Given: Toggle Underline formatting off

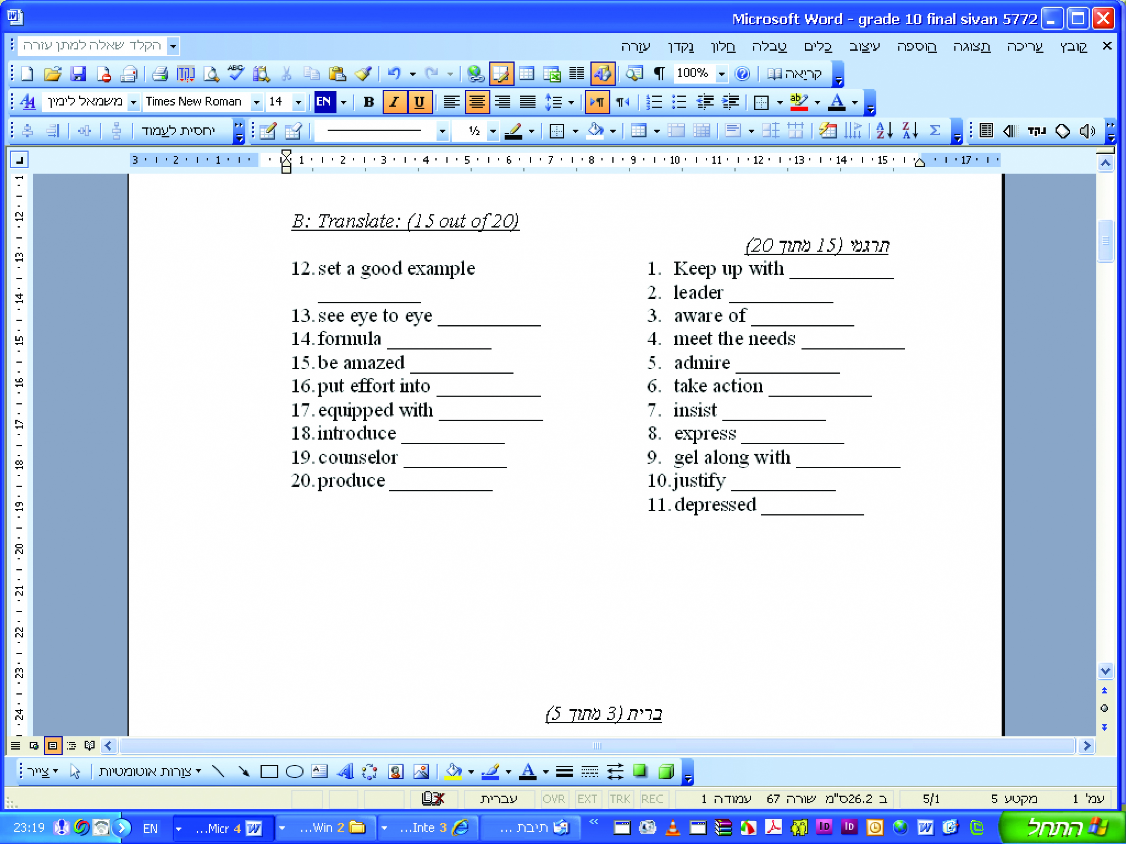Looking at the screenshot, I should pos(419,102).
